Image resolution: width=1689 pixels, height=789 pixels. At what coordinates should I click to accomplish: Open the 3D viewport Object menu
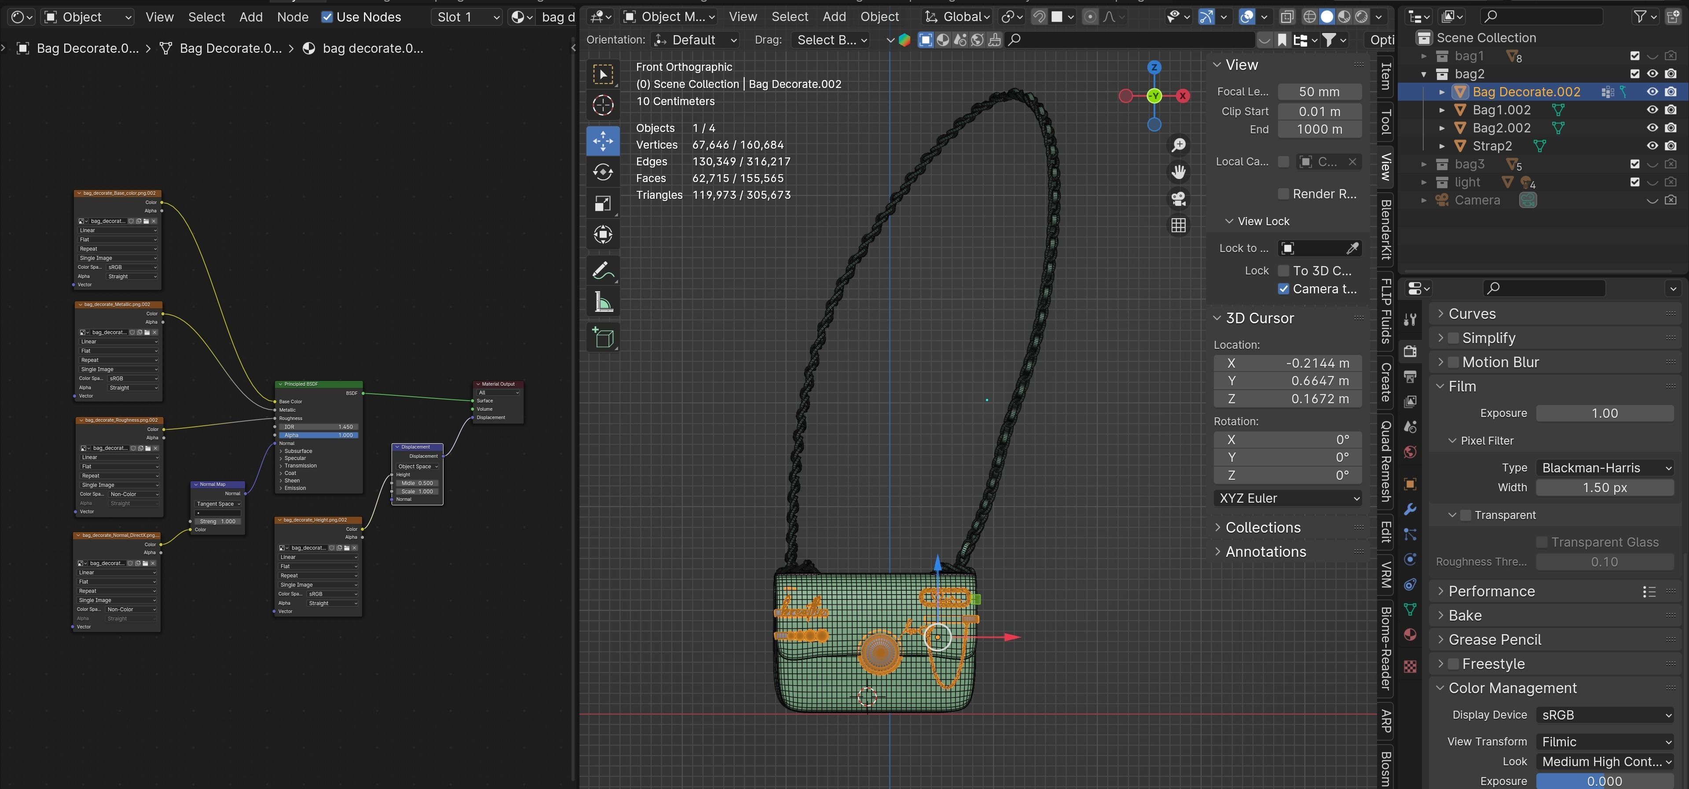pyautogui.click(x=879, y=17)
